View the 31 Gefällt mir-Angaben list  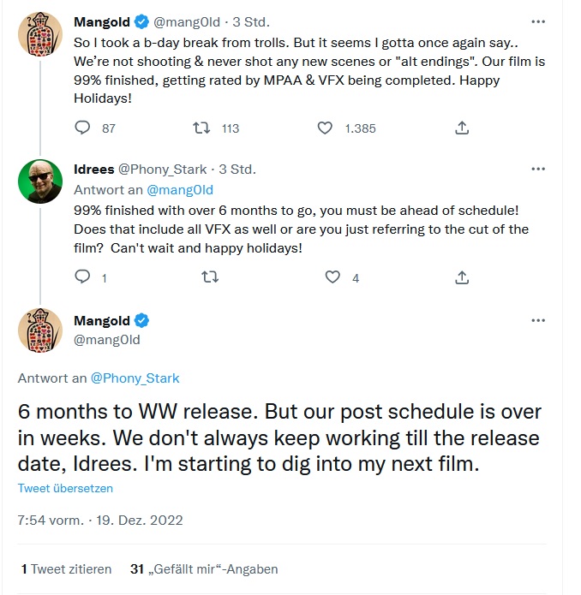pos(204,568)
